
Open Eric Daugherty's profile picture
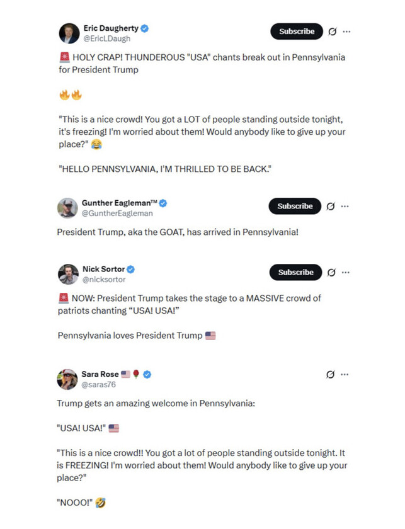click(x=68, y=34)
